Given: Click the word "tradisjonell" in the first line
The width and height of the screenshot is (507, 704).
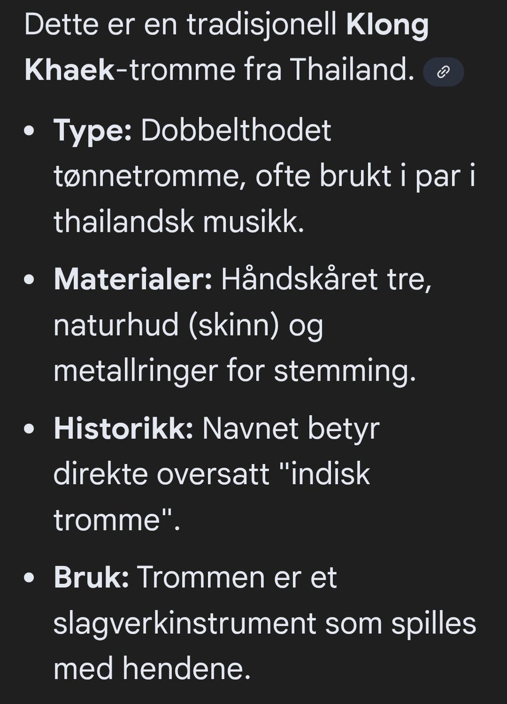Looking at the screenshot, I should coord(262,25).
